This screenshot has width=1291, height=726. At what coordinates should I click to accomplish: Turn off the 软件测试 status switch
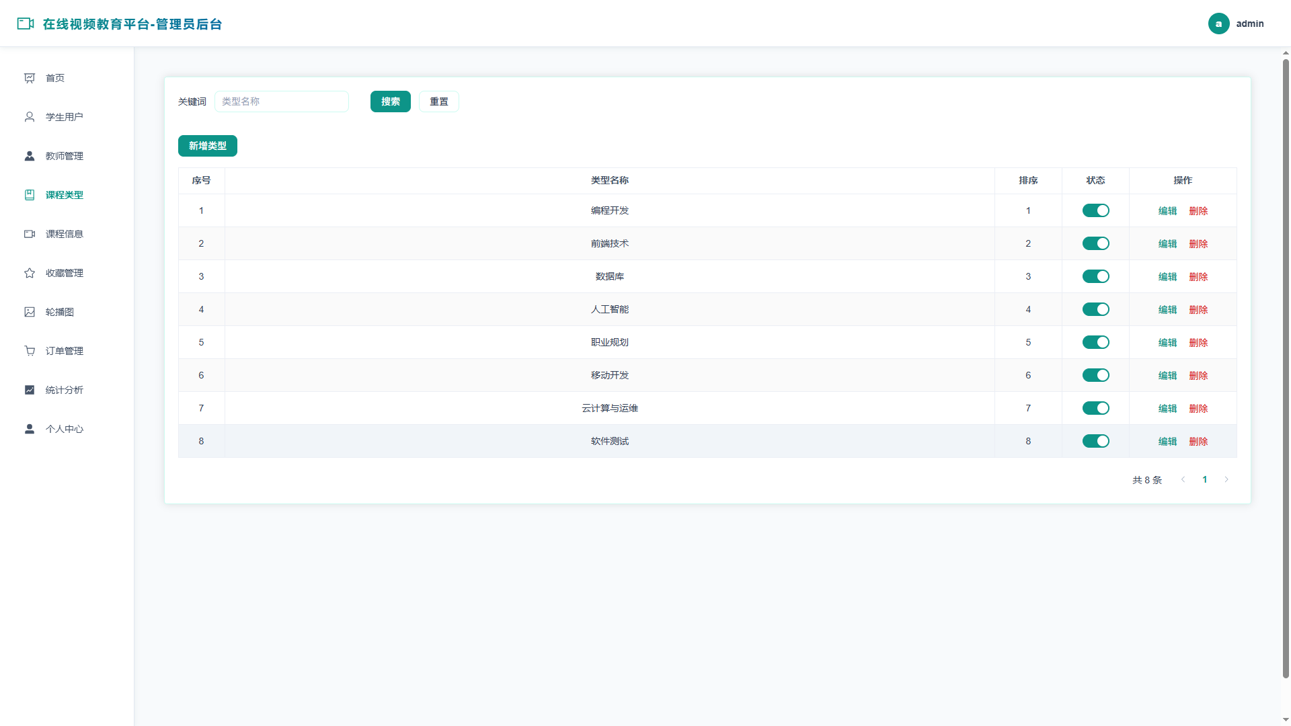coord(1095,441)
